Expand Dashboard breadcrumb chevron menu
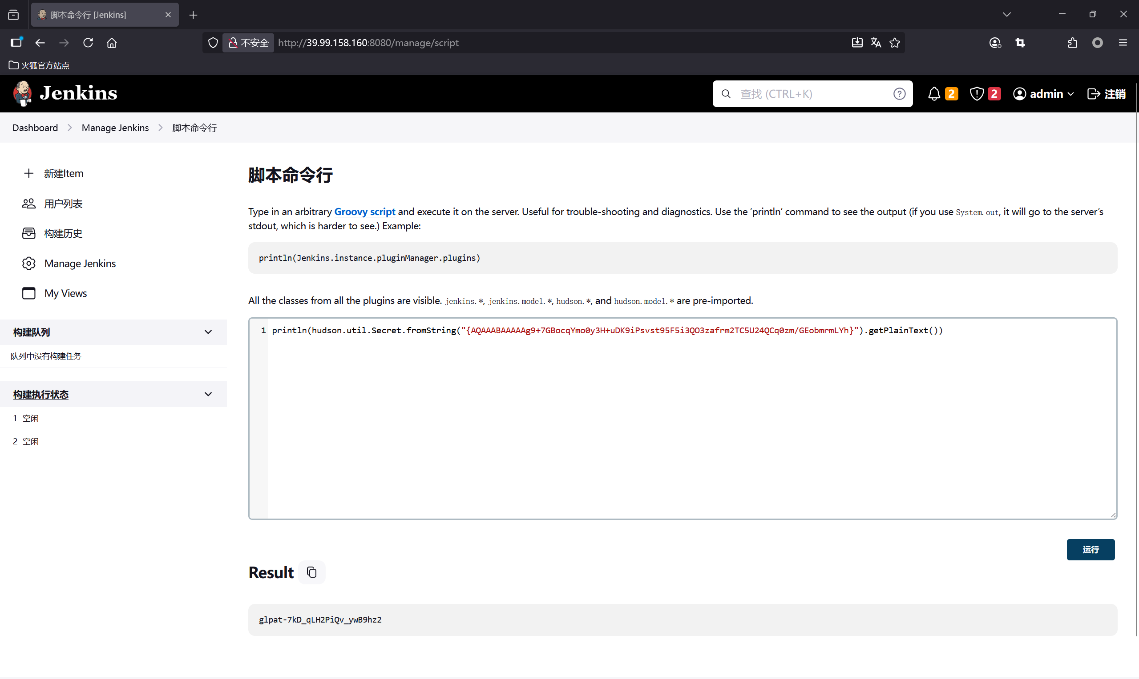Viewport: 1139px width, 679px height. (x=69, y=128)
